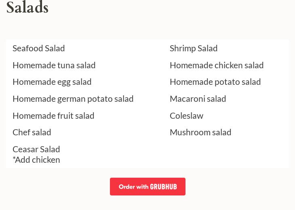Screen dimensions: 295x210
Task: Choose Homemade potato salad item
Action: click(215, 82)
